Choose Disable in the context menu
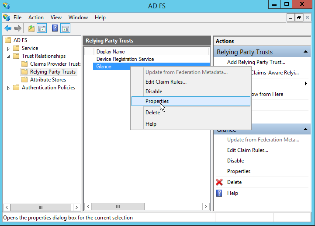Screen dimensions: 315x226 (x=154, y=92)
